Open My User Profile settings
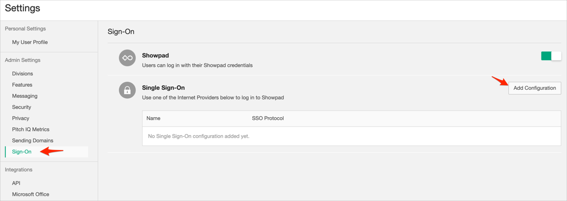 (x=30, y=42)
